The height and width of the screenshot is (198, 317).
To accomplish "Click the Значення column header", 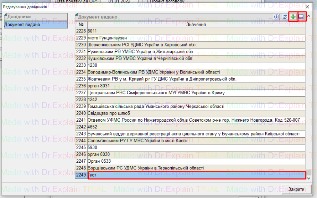I will 196,24.
